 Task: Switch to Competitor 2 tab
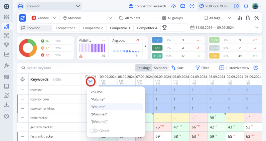[x=93, y=28]
